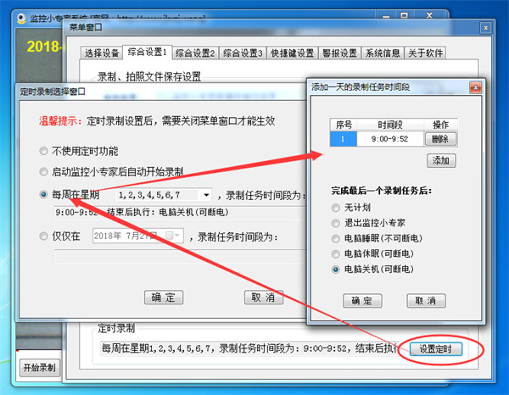Choose the 仅仅在 date radio button
The height and width of the screenshot is (395, 509).
pos(43,236)
